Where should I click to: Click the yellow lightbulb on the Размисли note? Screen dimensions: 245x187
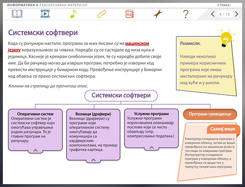(226, 39)
